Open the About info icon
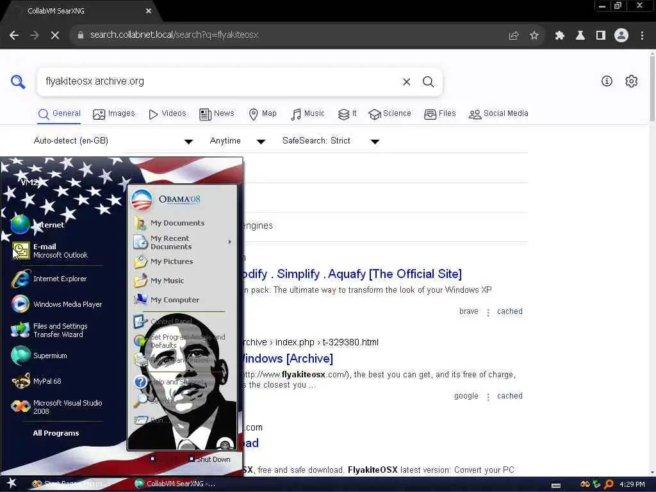Viewport: 656px width, 492px height. [607, 81]
